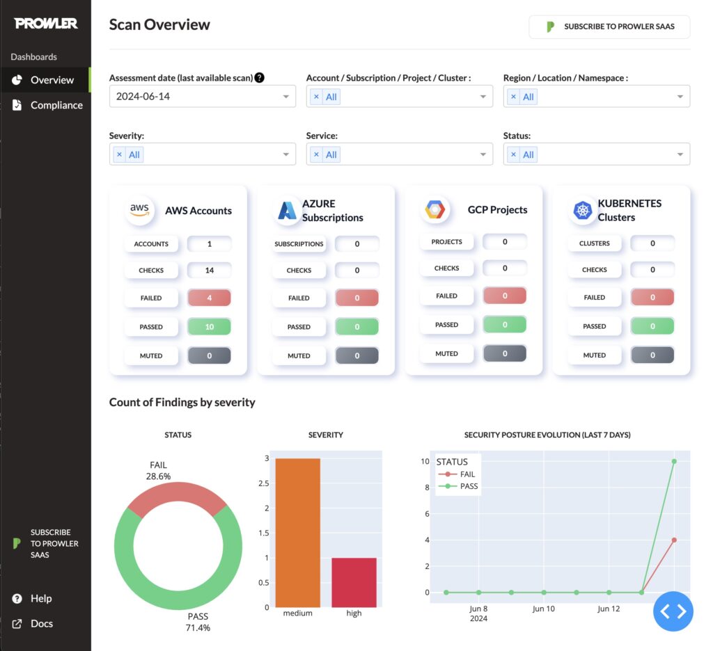Click the Dashboards sidebar heading
This screenshot has height=651, width=713.
coord(33,57)
